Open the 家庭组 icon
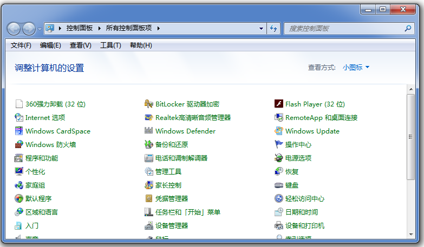Viewport: 424px width, 247px height. [x=19, y=185]
